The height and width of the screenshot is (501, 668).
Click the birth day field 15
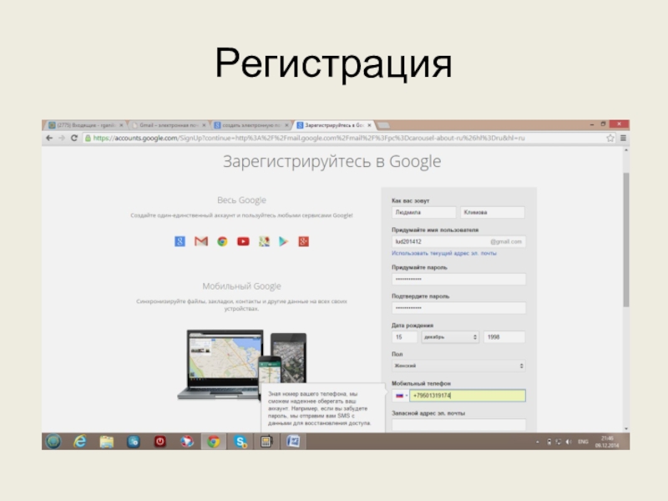point(404,337)
